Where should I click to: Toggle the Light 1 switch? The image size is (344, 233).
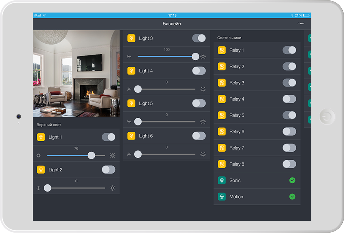pyautogui.click(x=108, y=137)
